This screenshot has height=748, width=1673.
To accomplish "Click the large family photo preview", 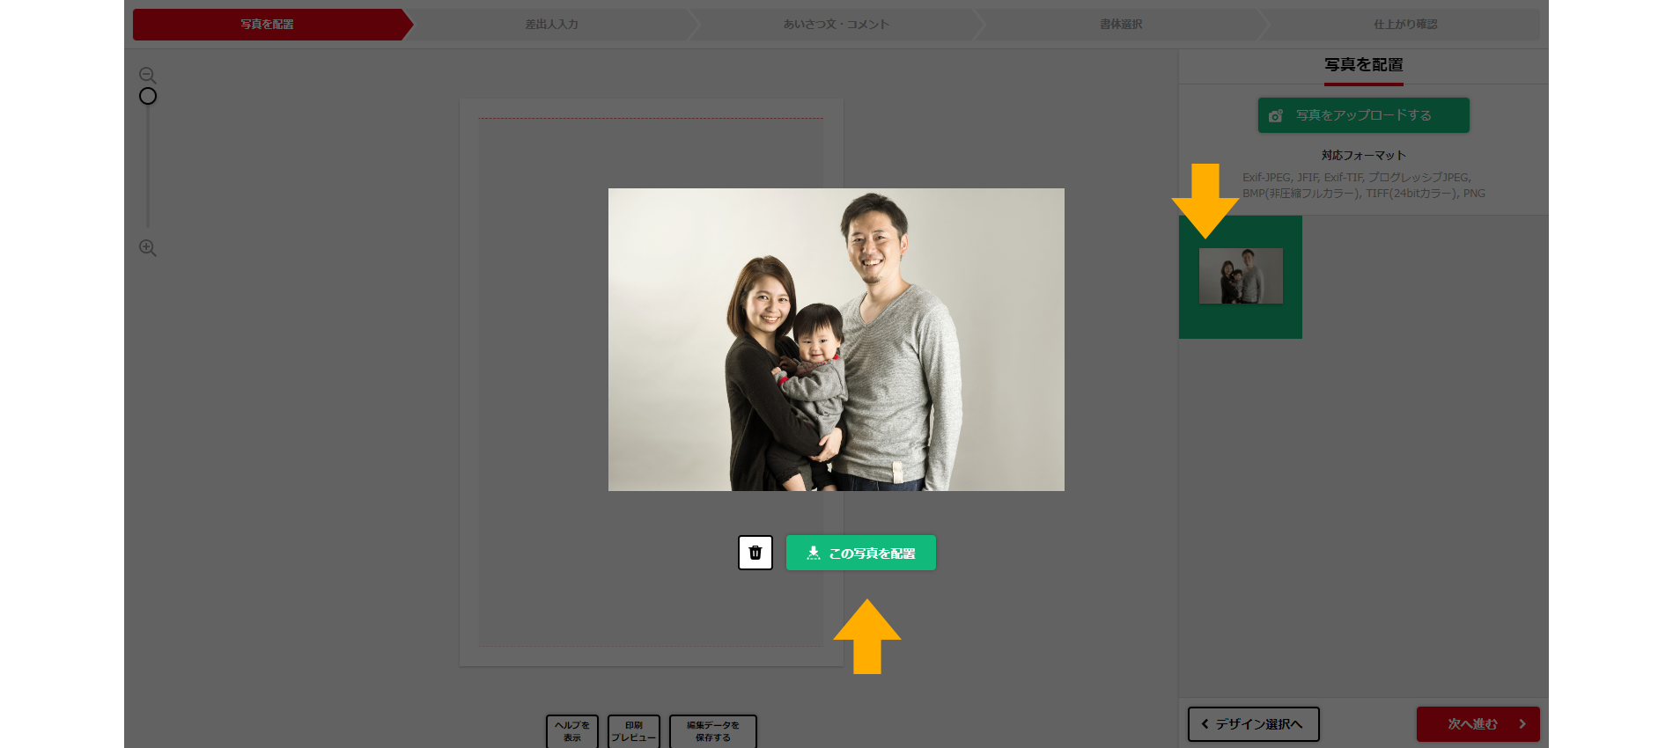I will click(836, 340).
